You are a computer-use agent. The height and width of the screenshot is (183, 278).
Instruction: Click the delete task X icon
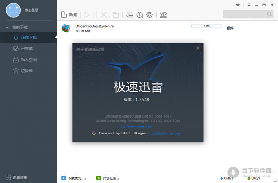pos(104,14)
